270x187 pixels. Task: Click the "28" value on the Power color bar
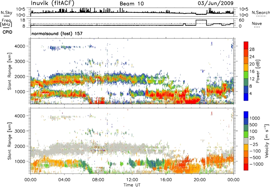252,49
